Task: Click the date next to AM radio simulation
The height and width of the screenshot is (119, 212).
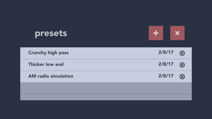Action: (166, 76)
